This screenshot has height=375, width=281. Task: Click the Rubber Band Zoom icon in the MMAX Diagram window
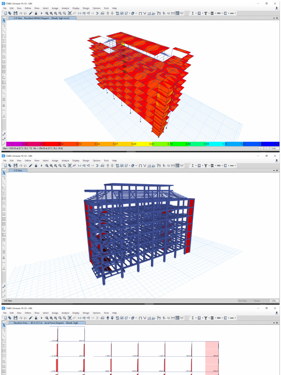tap(47, 13)
